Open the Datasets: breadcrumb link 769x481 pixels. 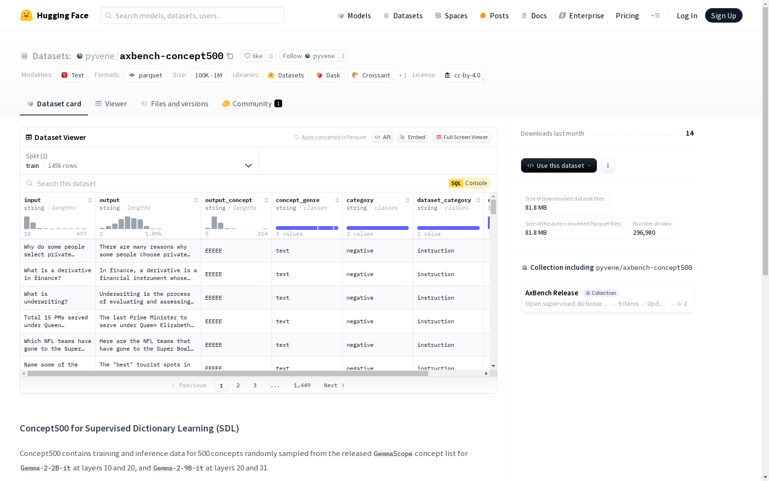(52, 56)
